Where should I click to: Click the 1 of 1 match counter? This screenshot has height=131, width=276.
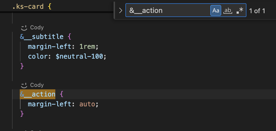pos(257,11)
